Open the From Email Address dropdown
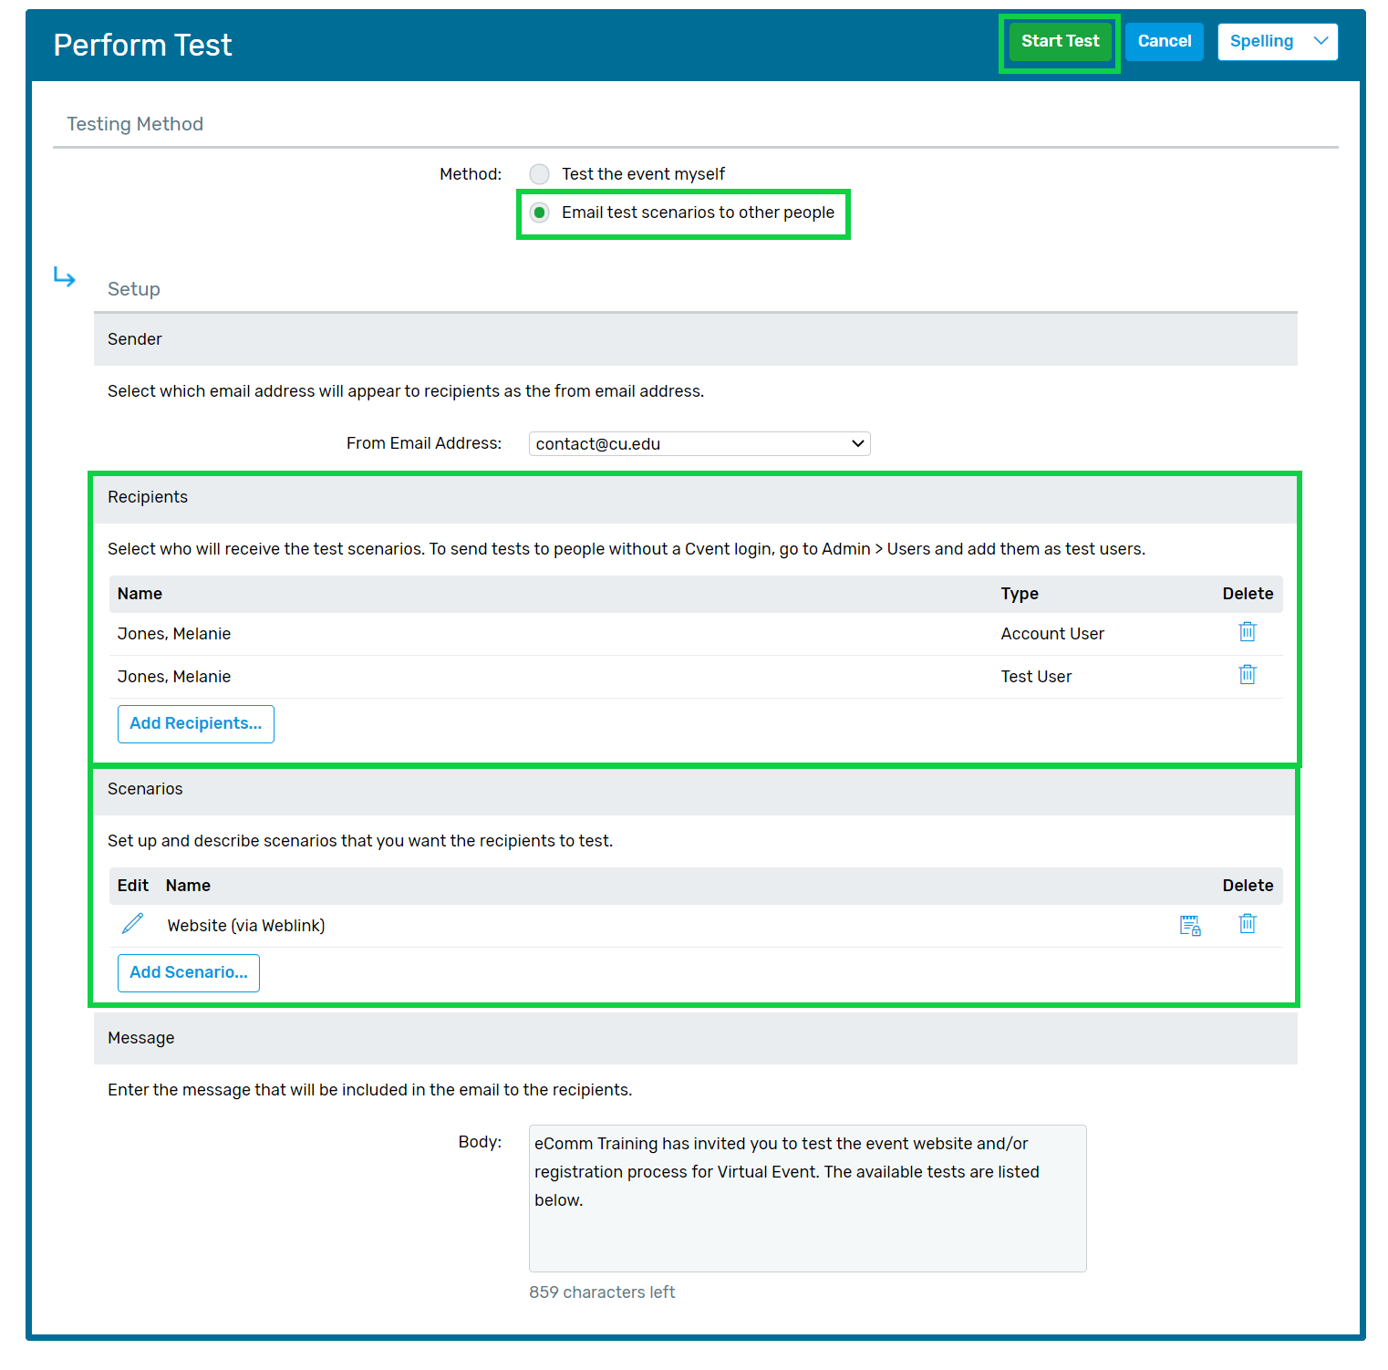The width and height of the screenshot is (1388, 1370). (699, 444)
